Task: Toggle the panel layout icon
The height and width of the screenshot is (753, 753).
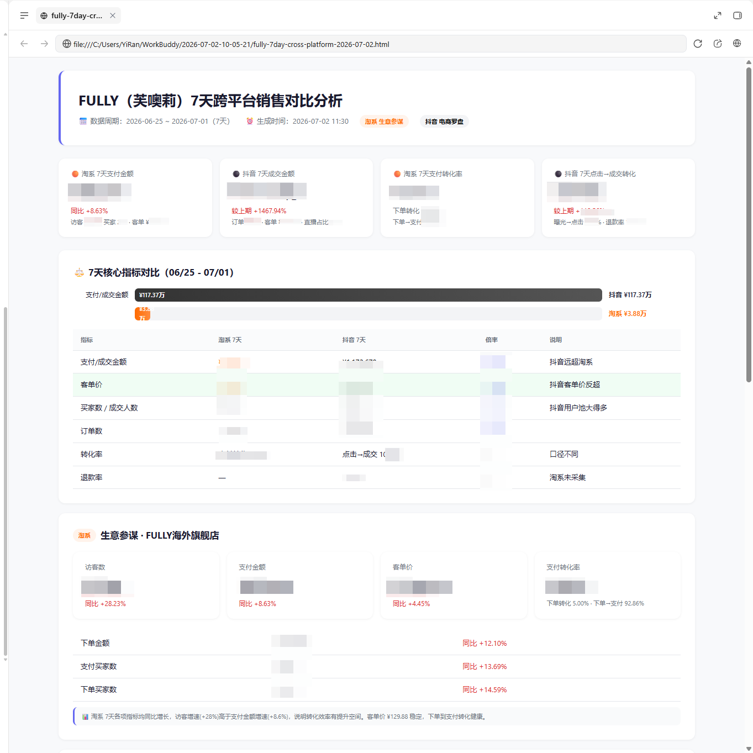Action: click(738, 15)
